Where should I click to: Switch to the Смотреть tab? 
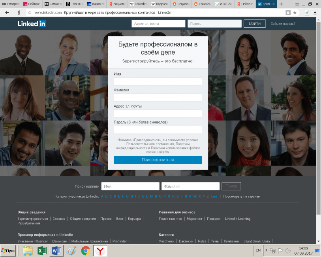pyautogui.click(x=10, y=4)
